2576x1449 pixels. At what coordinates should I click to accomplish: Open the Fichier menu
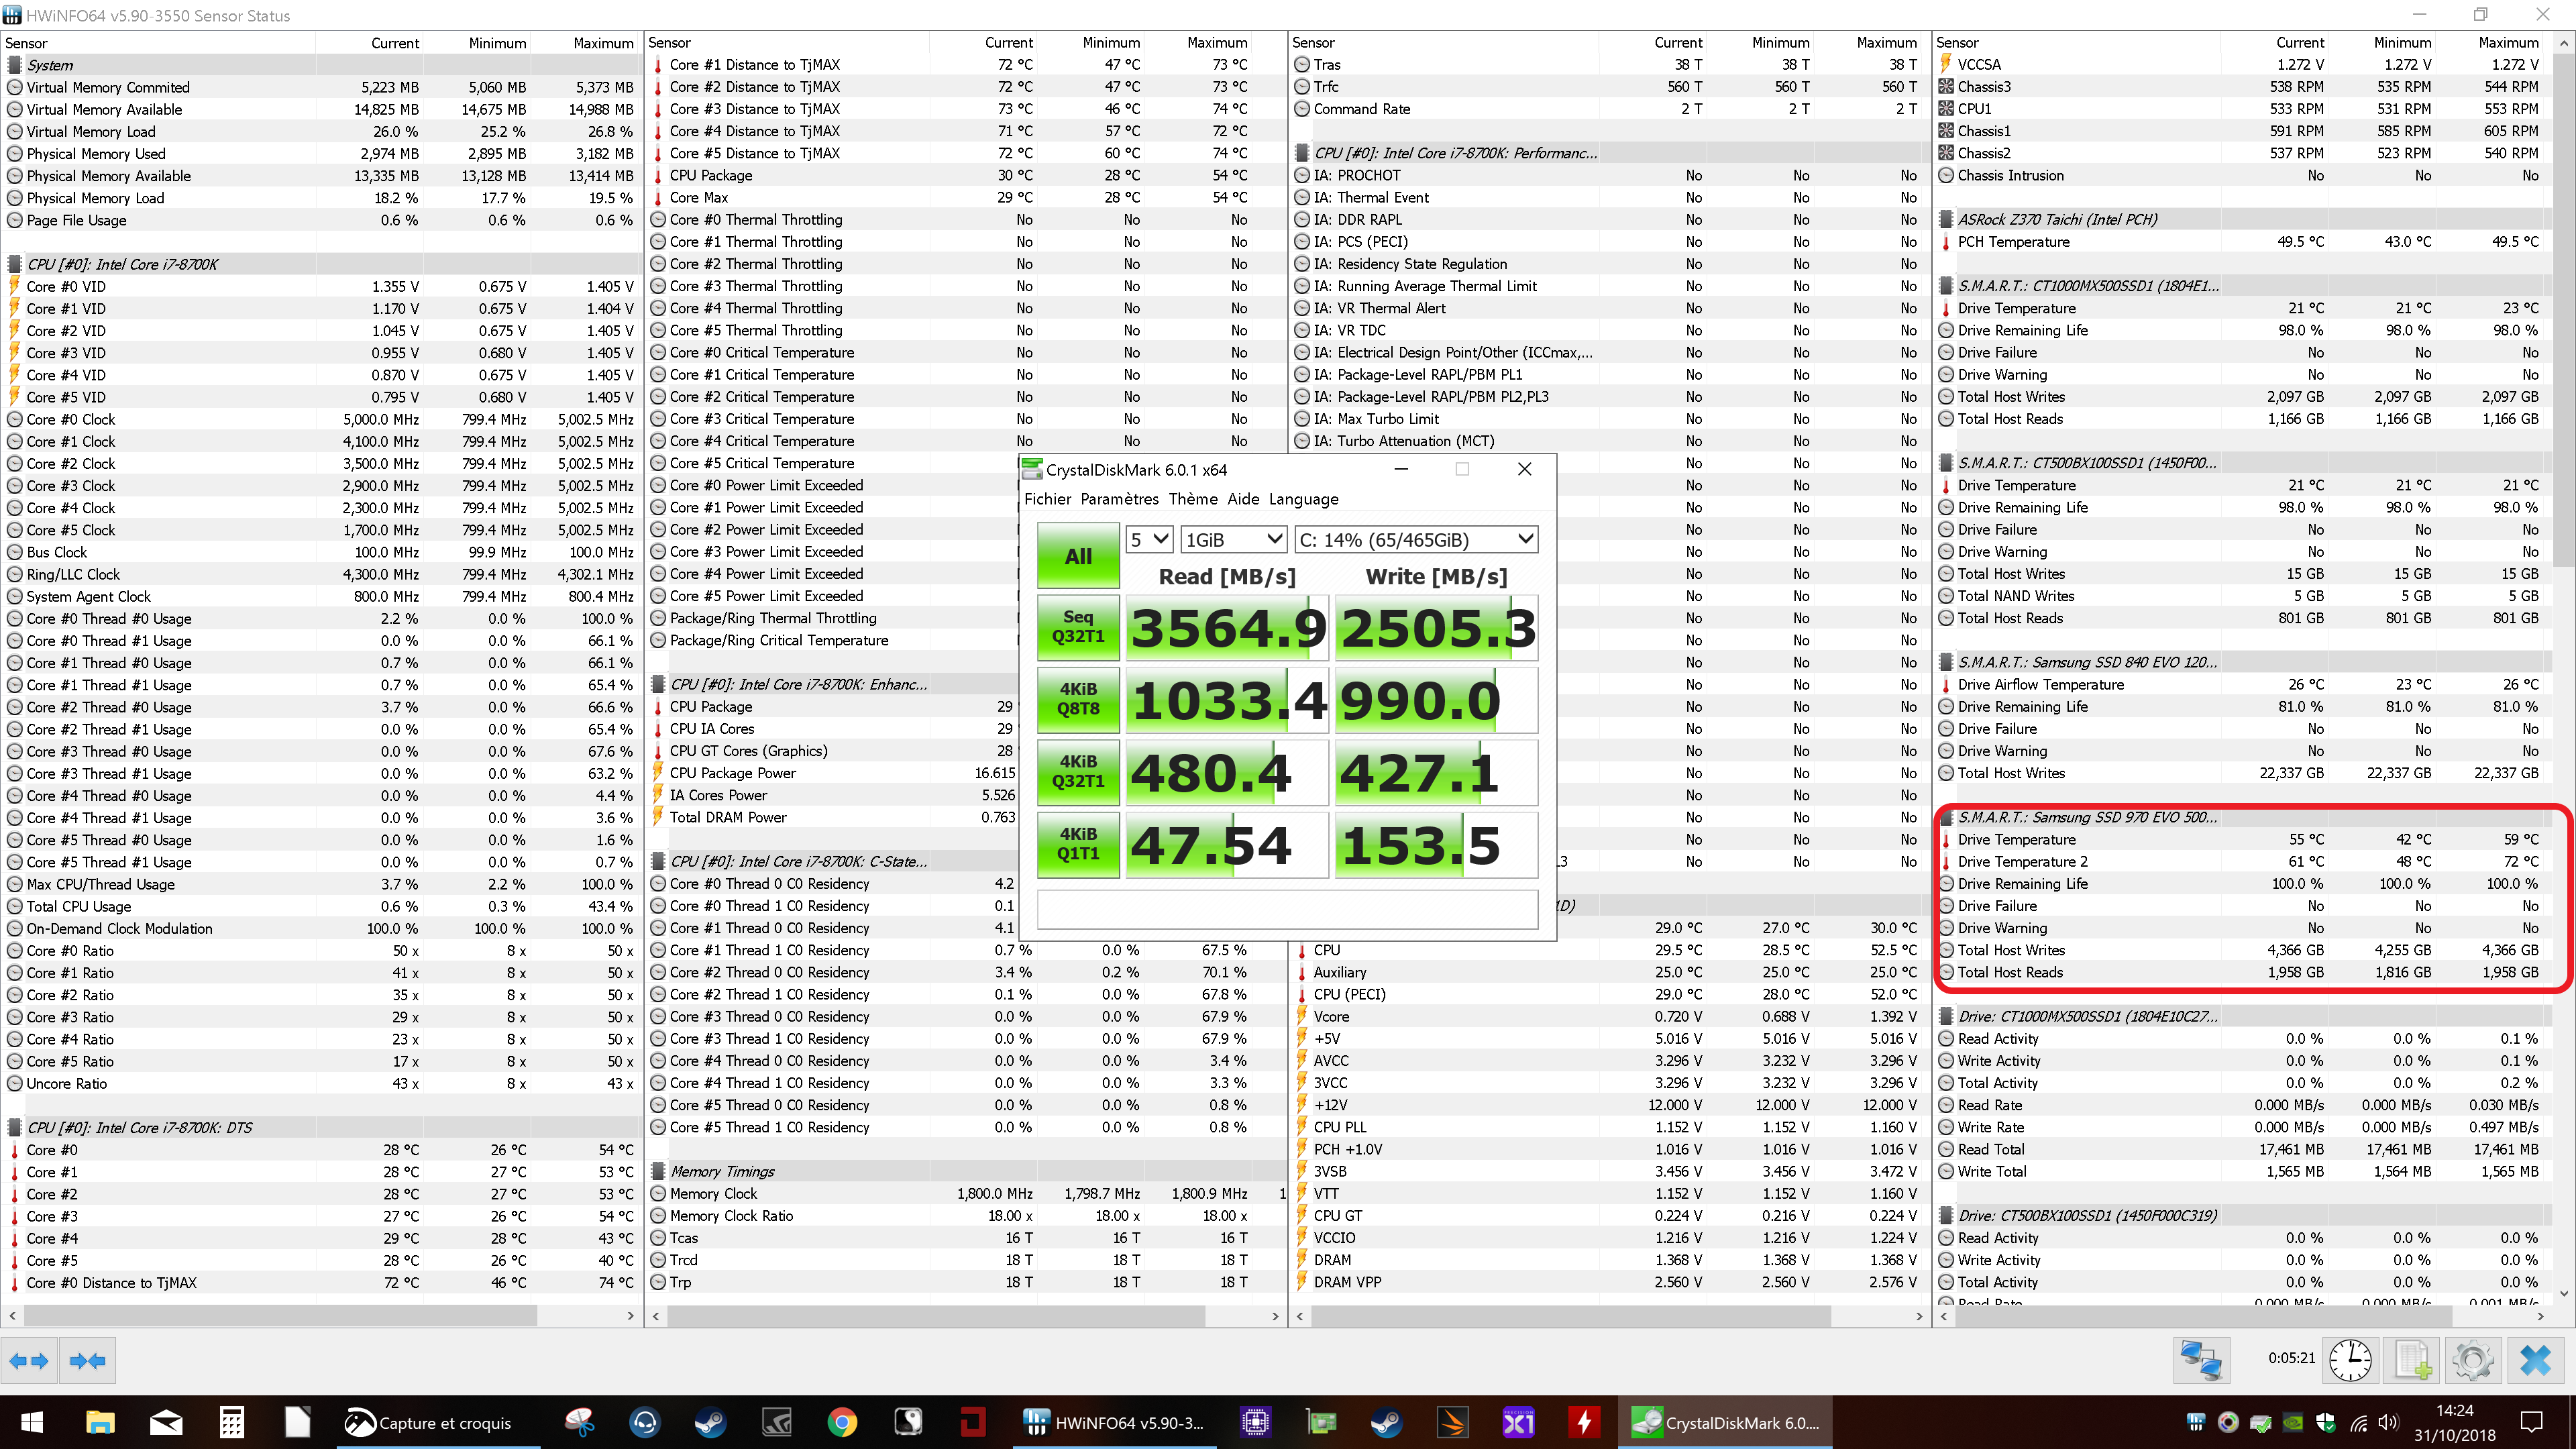[1047, 499]
